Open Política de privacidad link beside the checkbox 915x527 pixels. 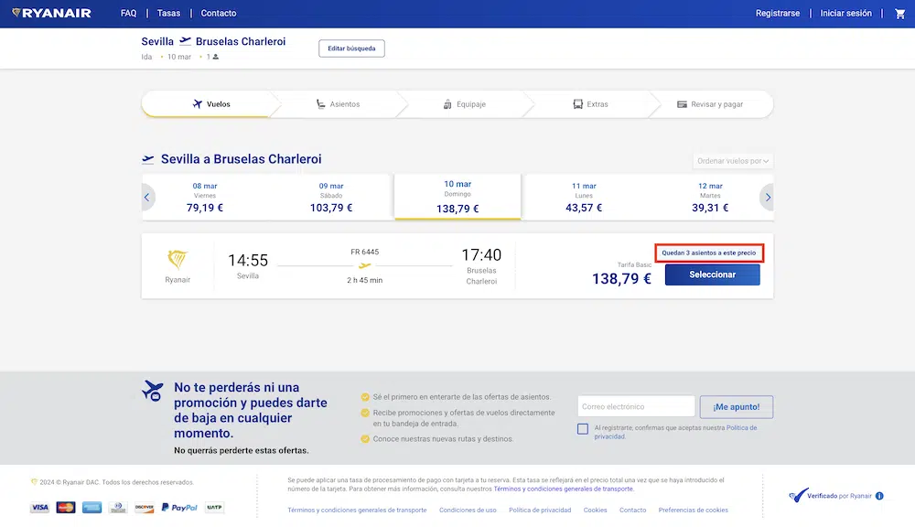click(x=675, y=432)
